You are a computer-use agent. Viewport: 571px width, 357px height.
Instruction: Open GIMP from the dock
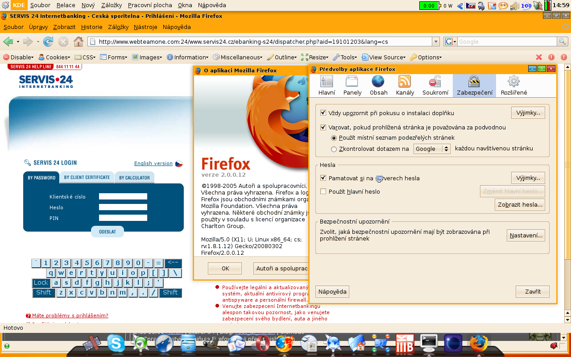212,344
